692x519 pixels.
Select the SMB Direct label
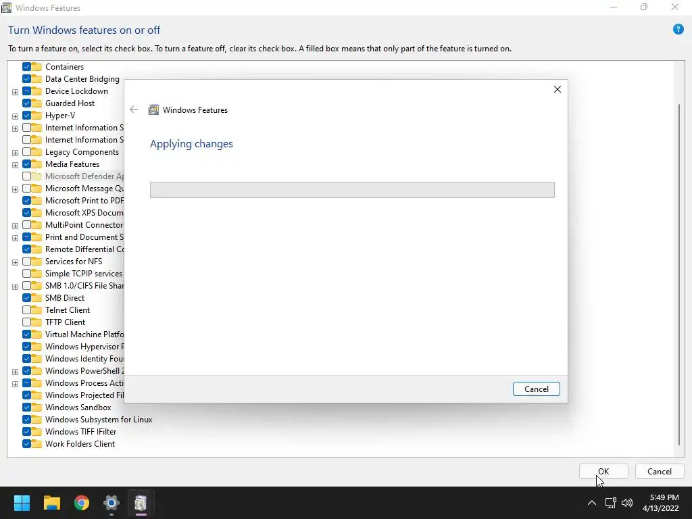point(65,298)
